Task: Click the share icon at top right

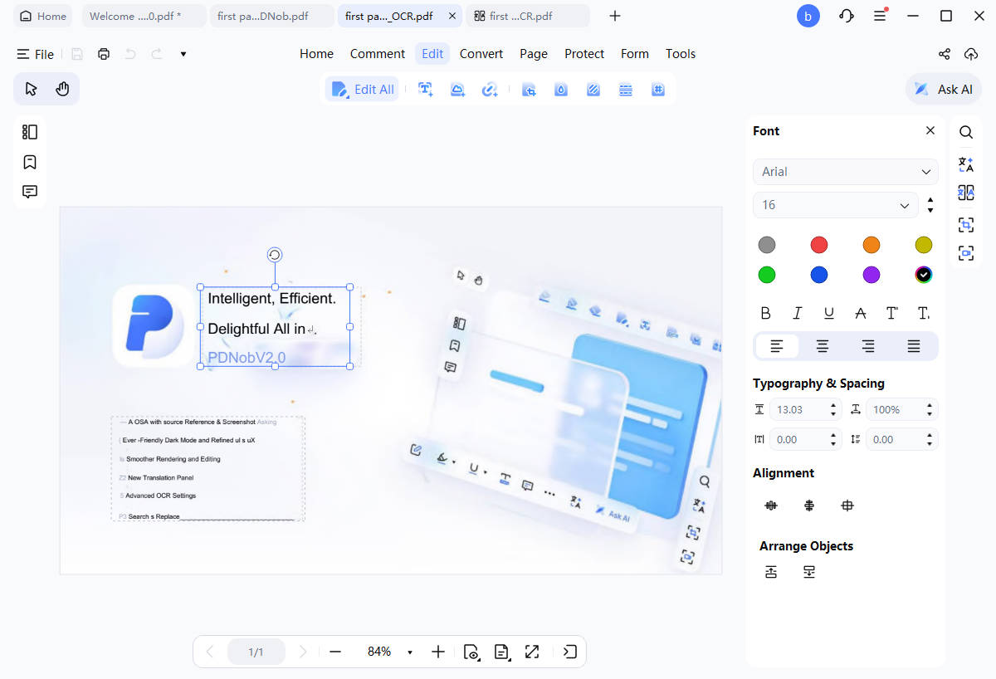Action: coord(945,54)
